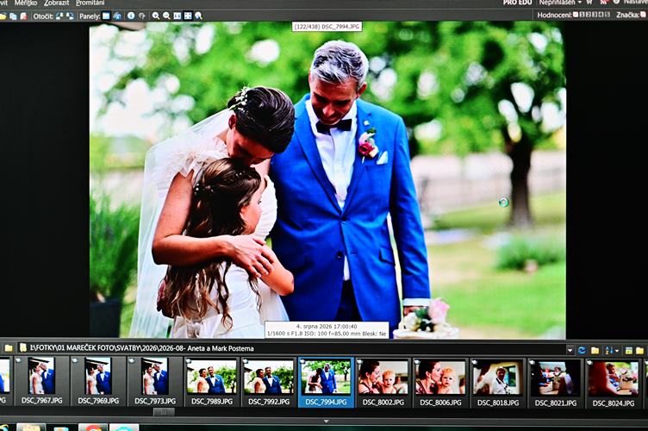Viewport: 648px width, 431px height.
Task: Clear rating with the no-rating box
Action: (576, 15)
